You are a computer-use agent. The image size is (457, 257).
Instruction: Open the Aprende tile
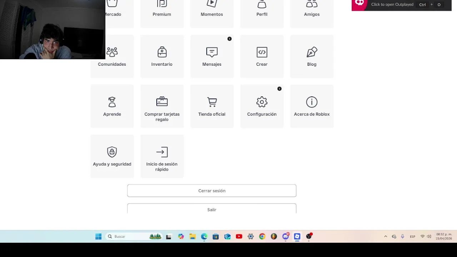[112, 106]
